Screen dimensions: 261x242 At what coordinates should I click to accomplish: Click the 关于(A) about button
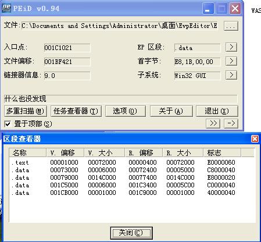[x=171, y=111]
